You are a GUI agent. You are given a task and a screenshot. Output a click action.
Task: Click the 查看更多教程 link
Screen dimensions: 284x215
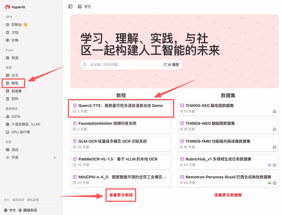point(121,195)
